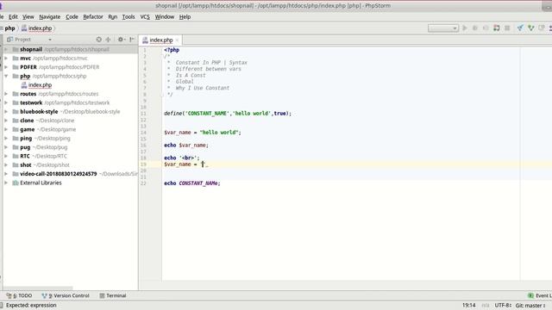Image resolution: width=552 pixels, height=310 pixels.
Task: Open the Code menu
Action: (x=72, y=17)
